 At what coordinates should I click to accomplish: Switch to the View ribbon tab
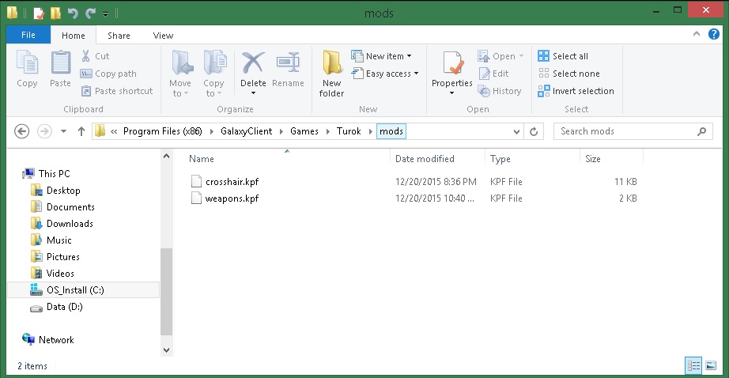click(x=163, y=36)
